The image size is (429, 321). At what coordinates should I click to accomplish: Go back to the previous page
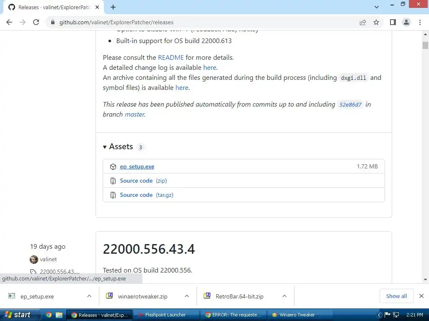(9, 22)
